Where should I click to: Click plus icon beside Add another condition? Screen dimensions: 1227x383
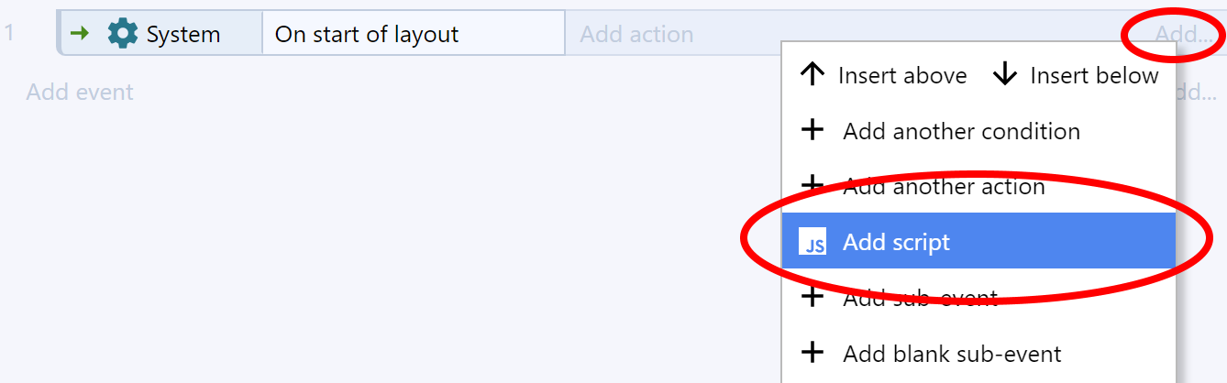[812, 131]
